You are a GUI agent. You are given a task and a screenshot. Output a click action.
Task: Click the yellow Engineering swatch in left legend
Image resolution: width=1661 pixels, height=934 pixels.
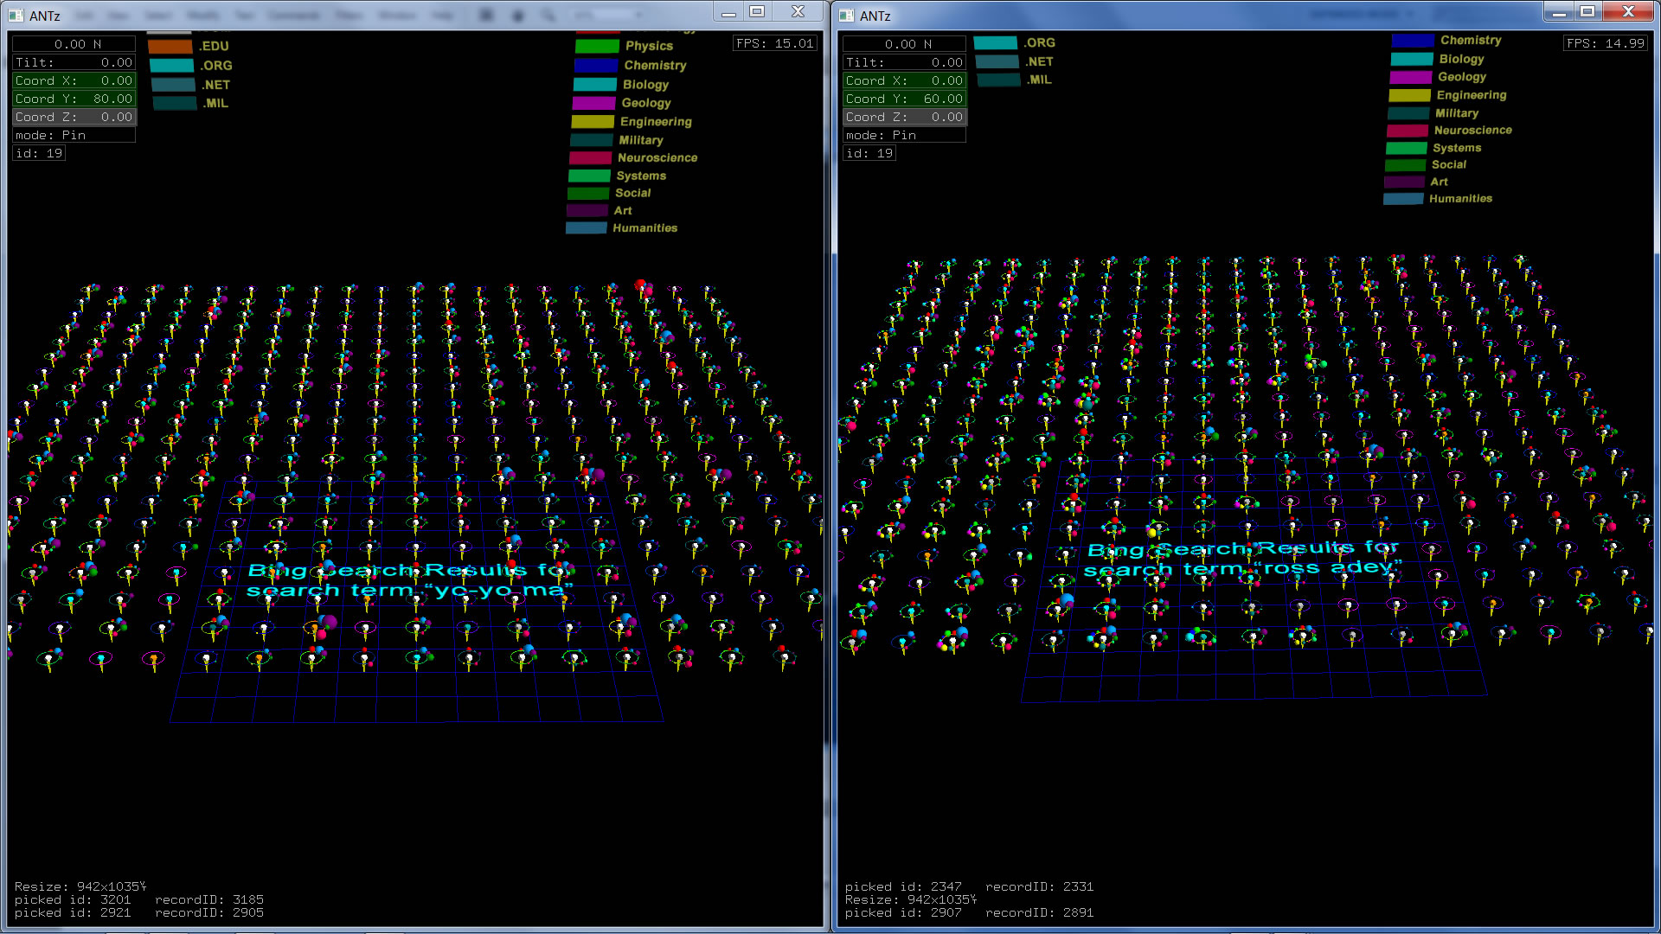click(593, 122)
